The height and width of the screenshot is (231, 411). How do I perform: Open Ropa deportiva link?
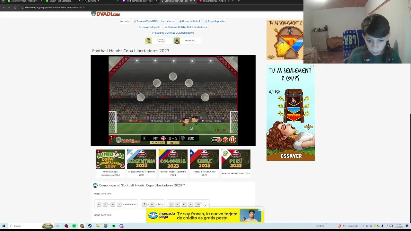[x=215, y=21]
